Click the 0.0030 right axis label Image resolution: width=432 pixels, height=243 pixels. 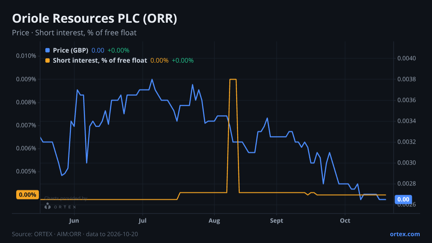407,163
